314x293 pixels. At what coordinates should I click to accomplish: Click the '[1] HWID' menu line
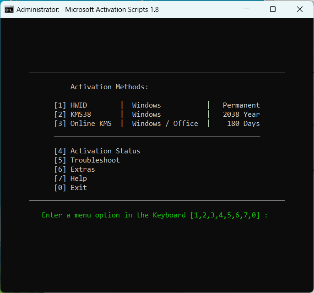coord(70,105)
